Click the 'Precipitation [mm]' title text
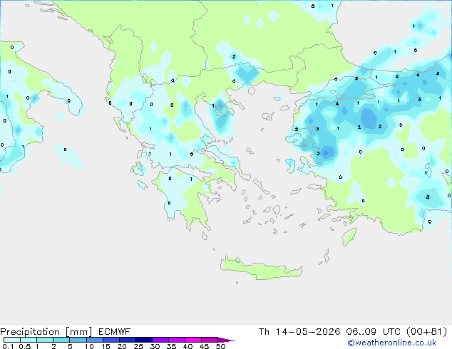The height and width of the screenshot is (349, 452). click(x=46, y=332)
